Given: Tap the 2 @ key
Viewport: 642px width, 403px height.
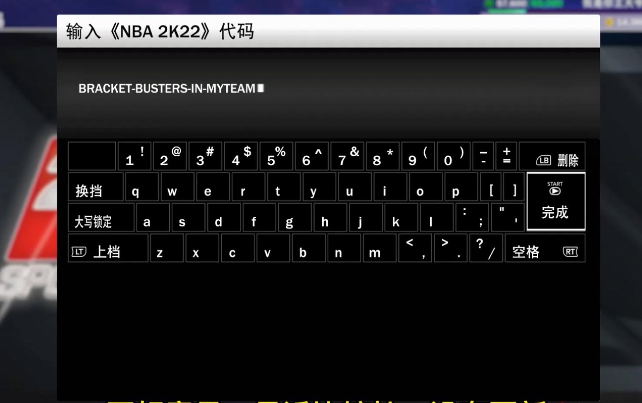Looking at the screenshot, I should click(x=170, y=156).
